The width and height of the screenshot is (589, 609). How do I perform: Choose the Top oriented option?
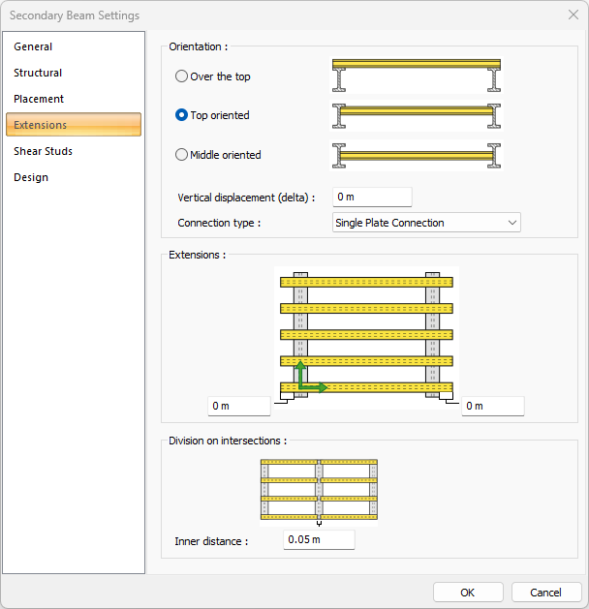pos(182,115)
